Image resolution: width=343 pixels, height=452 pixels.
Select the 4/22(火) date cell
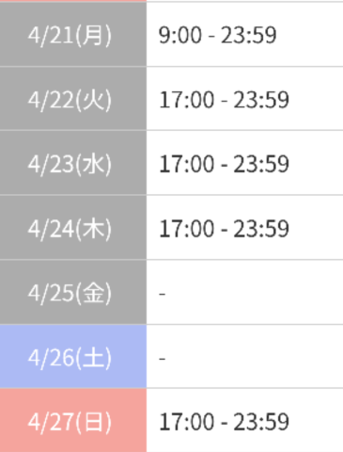73,99
